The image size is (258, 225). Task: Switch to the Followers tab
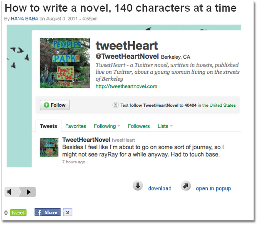point(139,126)
